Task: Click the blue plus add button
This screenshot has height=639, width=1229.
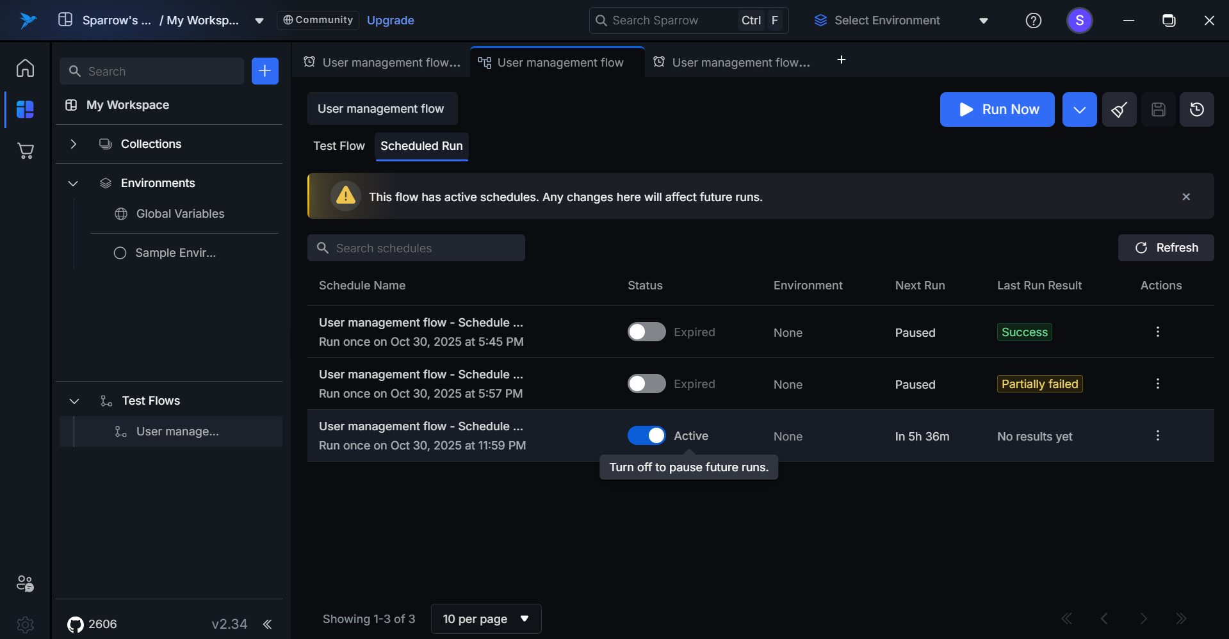Action: 265,71
